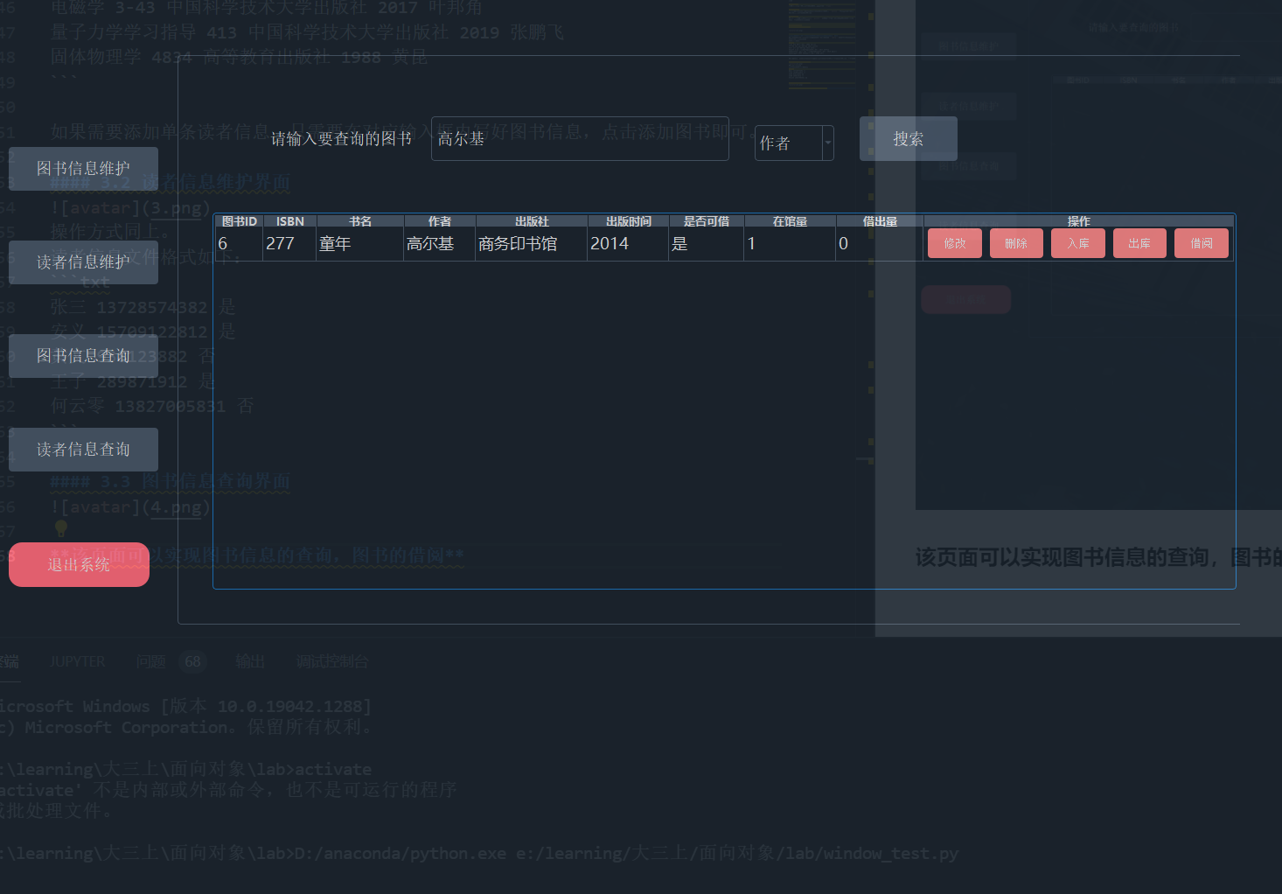Focus the book query input field
1282x894 pixels.
click(580, 139)
